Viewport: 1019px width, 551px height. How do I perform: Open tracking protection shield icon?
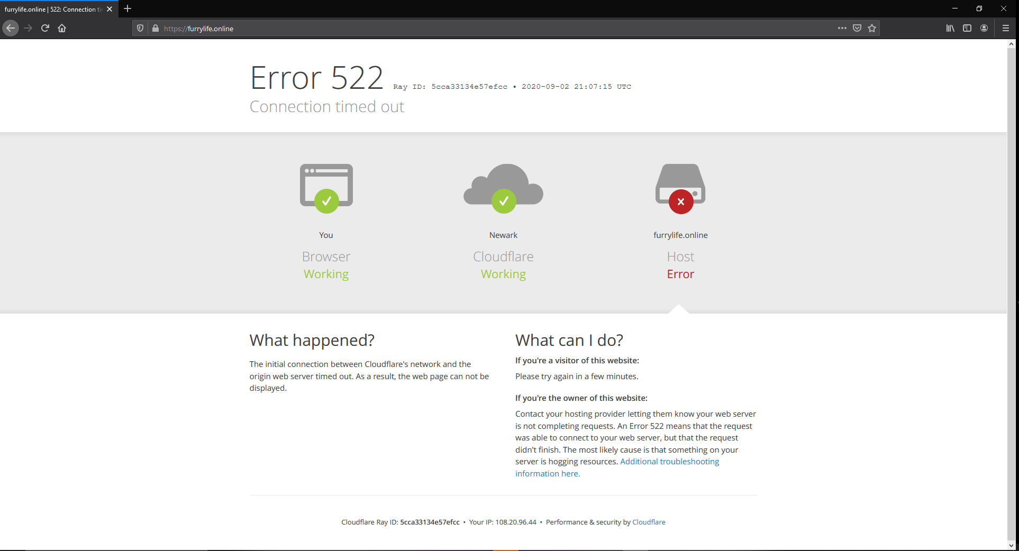(140, 29)
